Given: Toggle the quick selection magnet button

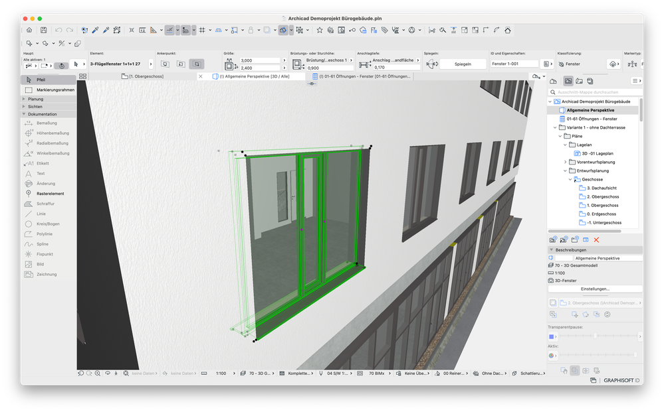Looking at the screenshot, I should 62,66.
